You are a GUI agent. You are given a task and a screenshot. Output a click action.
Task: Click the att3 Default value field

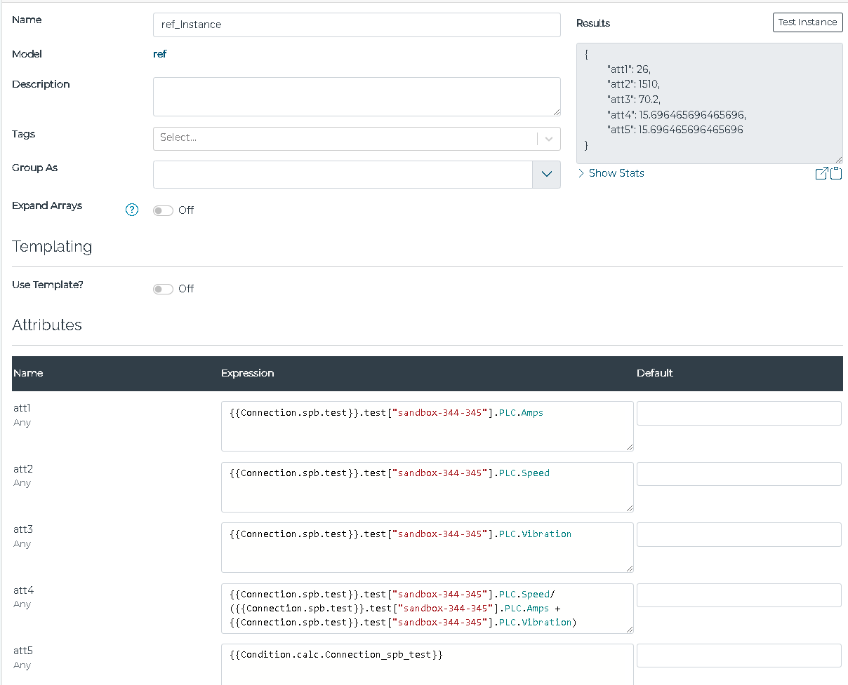[738, 535]
